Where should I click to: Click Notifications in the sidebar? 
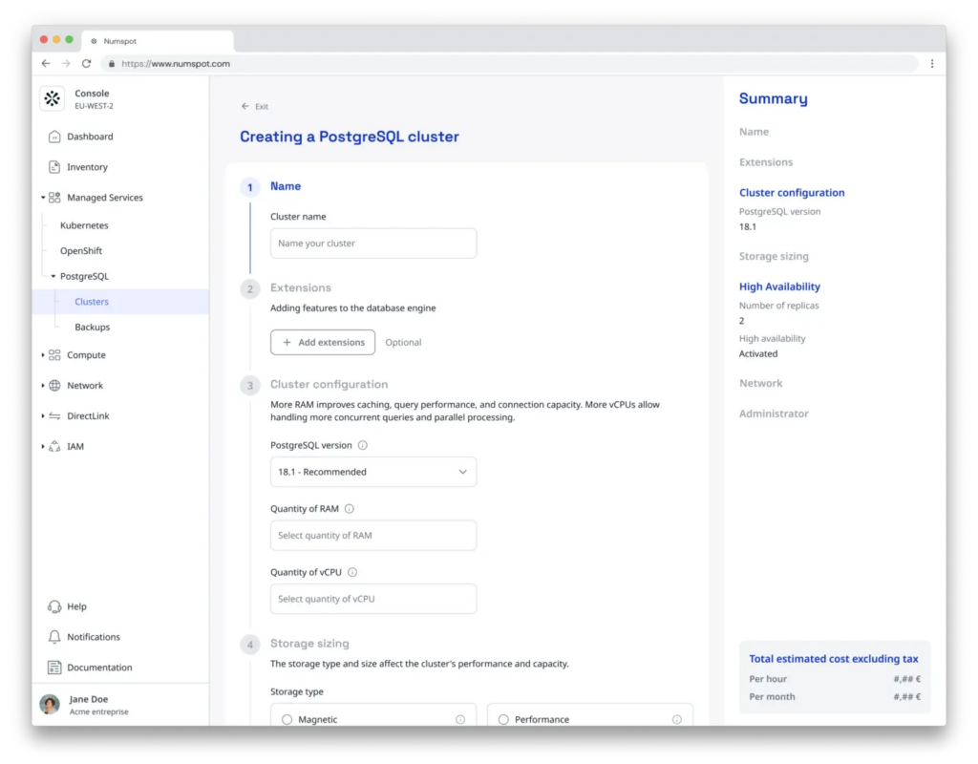(x=94, y=637)
